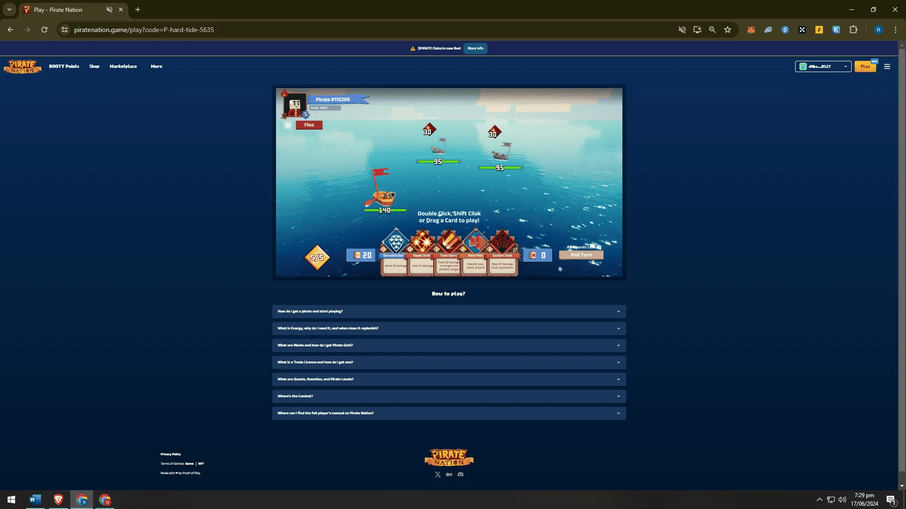The image size is (906, 509).
Task: Bookmark this page with the star icon
Action: (x=728, y=30)
